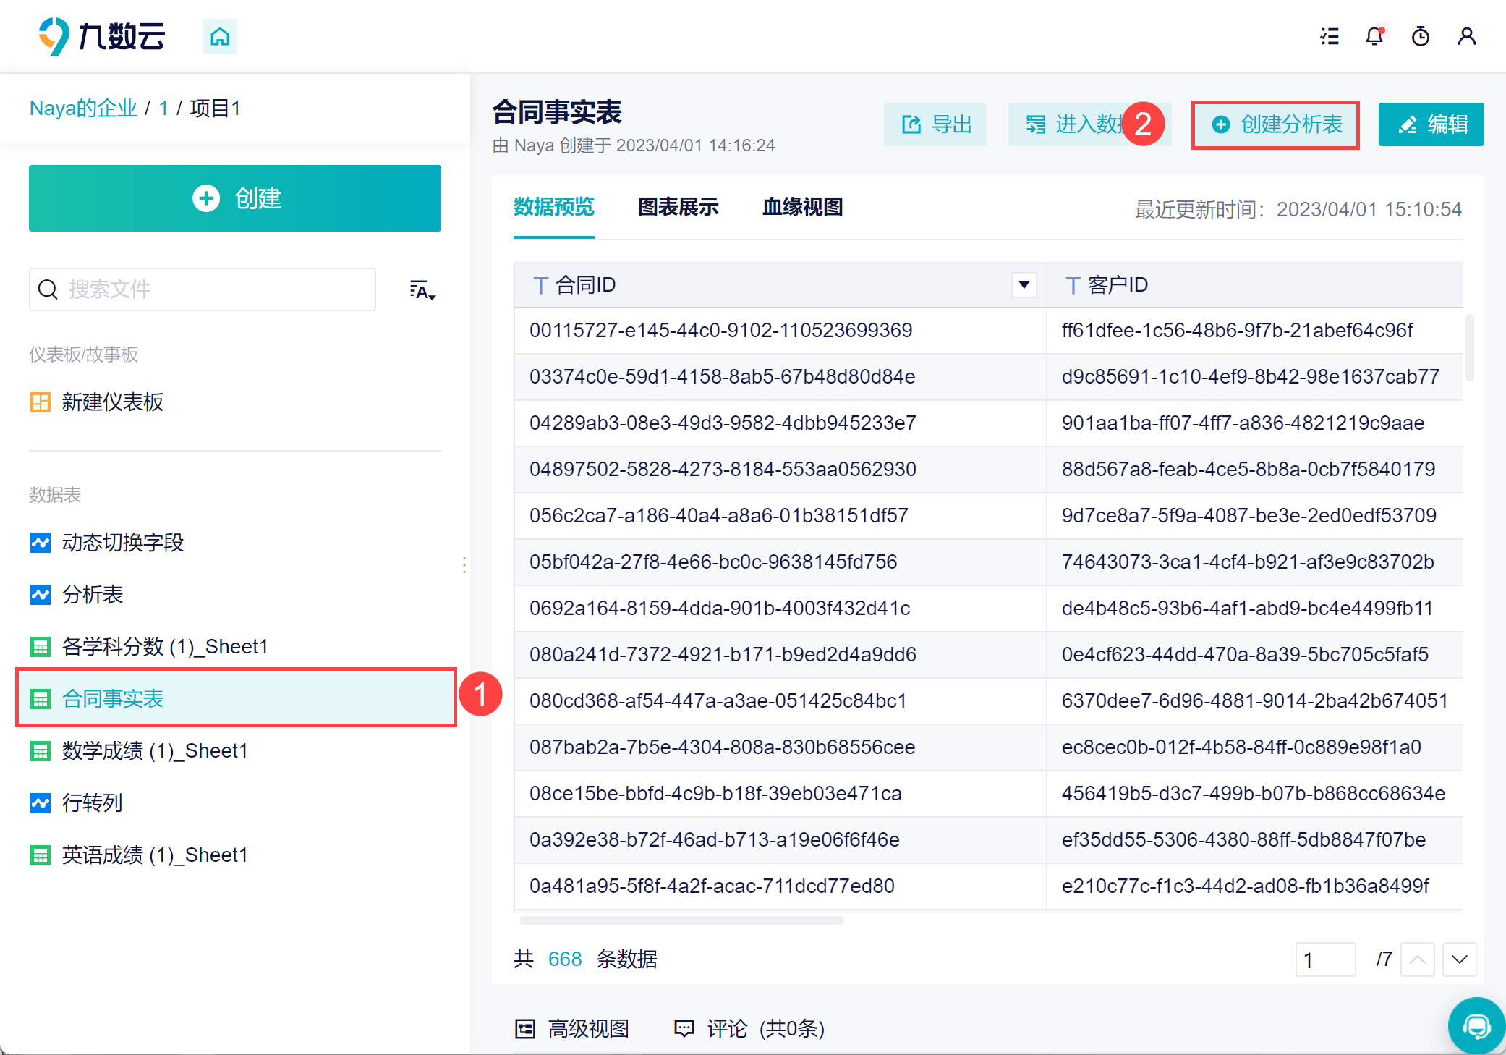Viewport: 1506px width, 1055px height.
Task: Open the task list icon
Action: click(x=1330, y=36)
